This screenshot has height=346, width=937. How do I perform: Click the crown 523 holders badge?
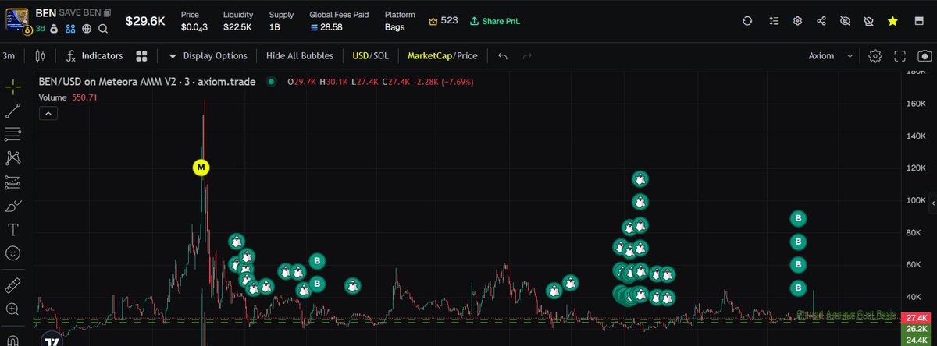pos(444,21)
